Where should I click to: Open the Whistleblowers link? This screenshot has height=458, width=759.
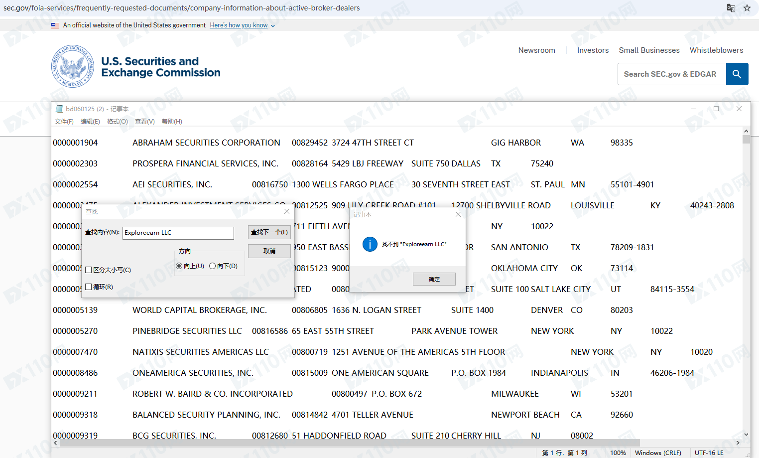tap(716, 50)
